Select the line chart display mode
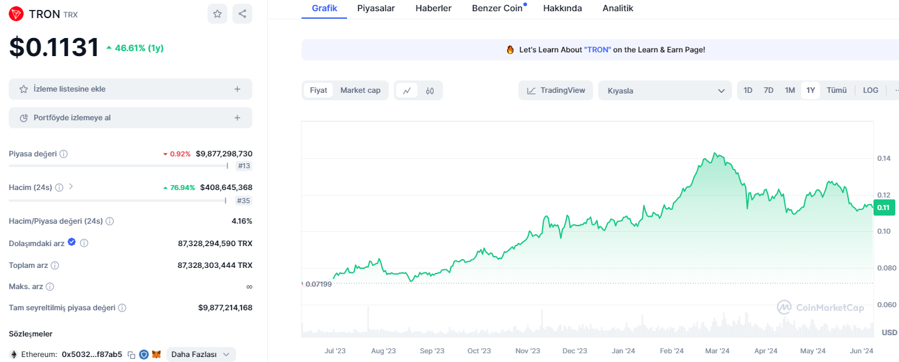This screenshot has width=899, height=362. pyautogui.click(x=407, y=90)
